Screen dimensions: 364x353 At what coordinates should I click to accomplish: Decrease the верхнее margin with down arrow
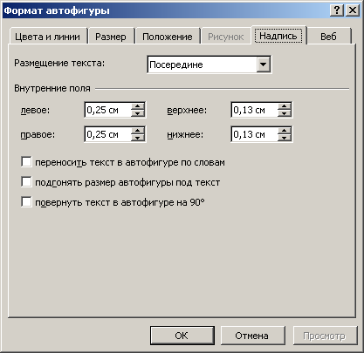285,113
